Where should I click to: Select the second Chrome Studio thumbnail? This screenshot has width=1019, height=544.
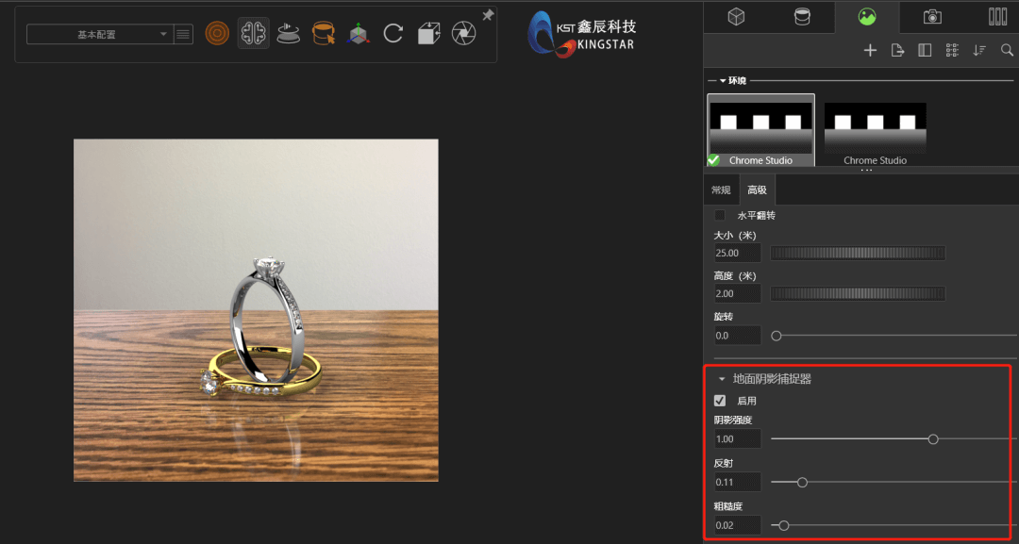point(875,127)
